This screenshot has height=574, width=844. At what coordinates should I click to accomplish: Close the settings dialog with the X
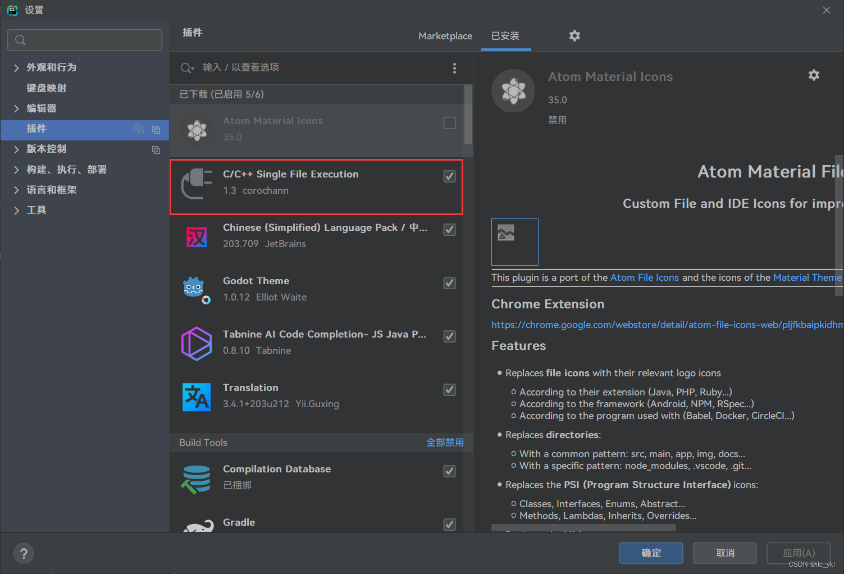click(827, 10)
